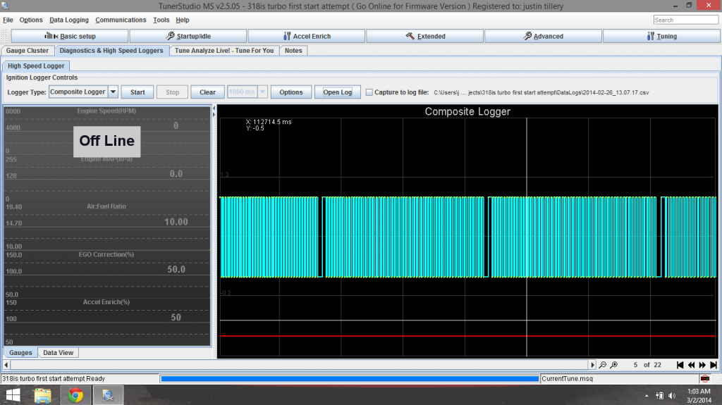Click the log file path text
Image resolution: width=722 pixels, height=405 pixels.
[541, 92]
